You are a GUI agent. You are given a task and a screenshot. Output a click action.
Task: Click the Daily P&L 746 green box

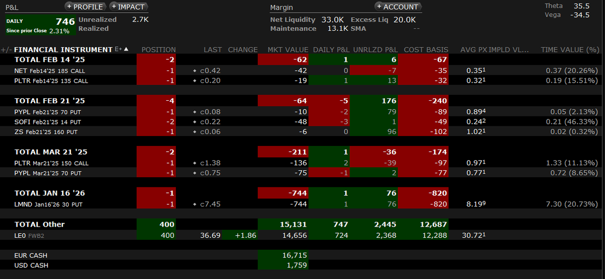point(40,25)
